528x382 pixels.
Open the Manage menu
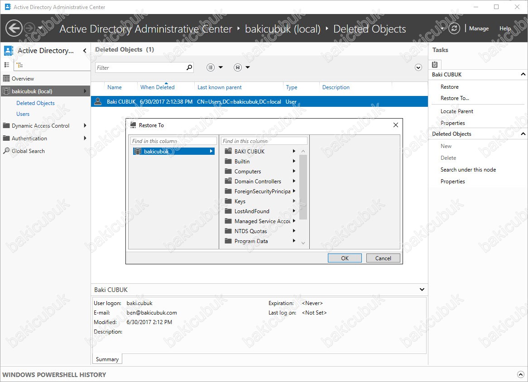coord(479,29)
